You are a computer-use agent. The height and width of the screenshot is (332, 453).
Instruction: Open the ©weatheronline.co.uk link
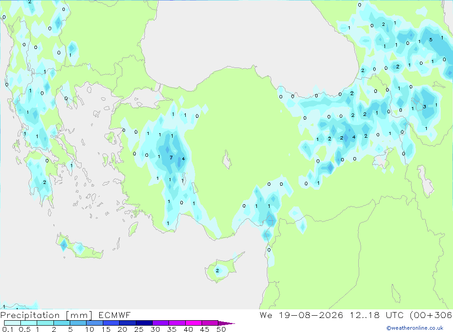[x=415, y=328]
